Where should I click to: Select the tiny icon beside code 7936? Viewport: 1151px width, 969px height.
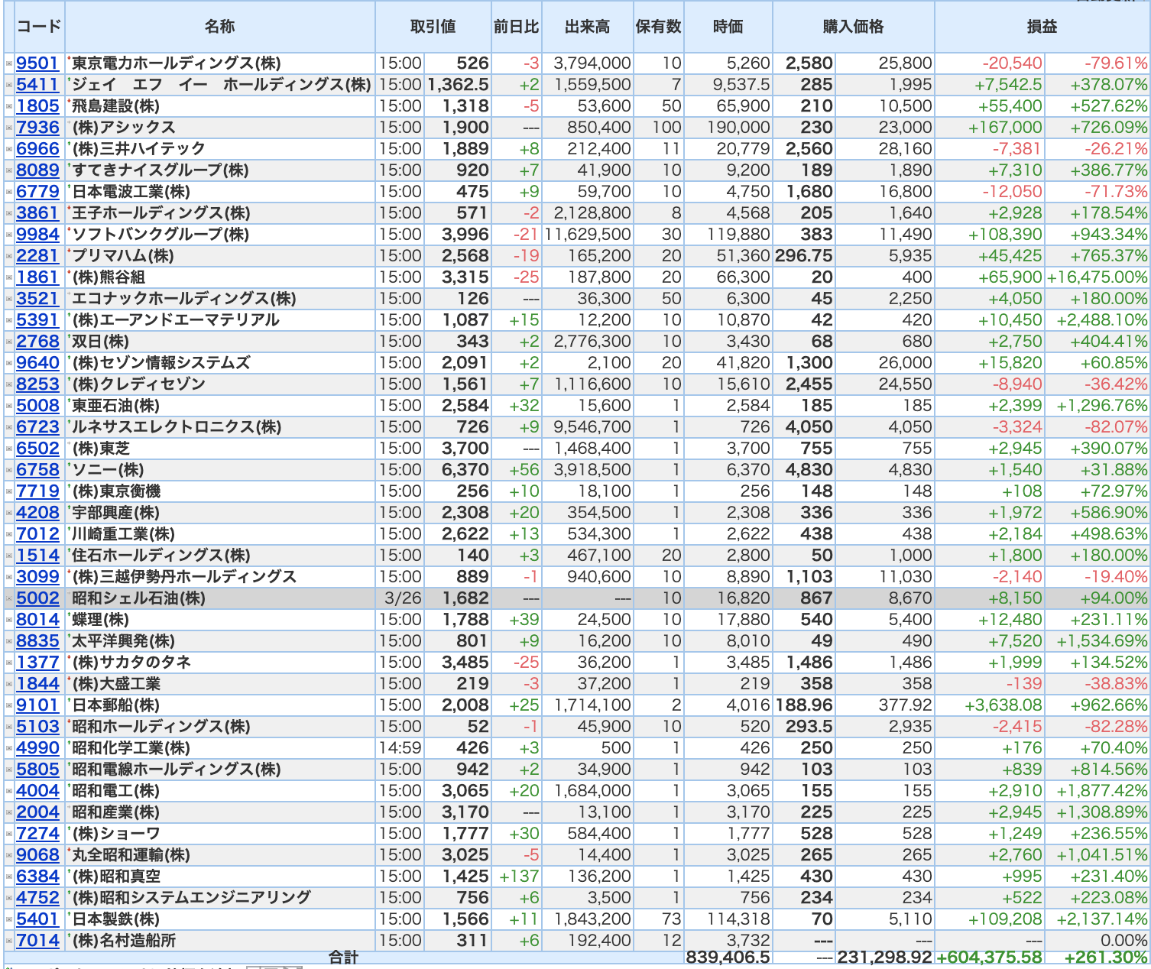pyautogui.click(x=9, y=128)
